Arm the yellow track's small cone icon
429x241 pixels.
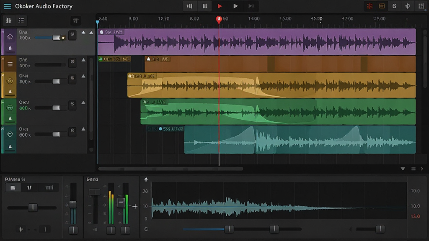(10, 92)
